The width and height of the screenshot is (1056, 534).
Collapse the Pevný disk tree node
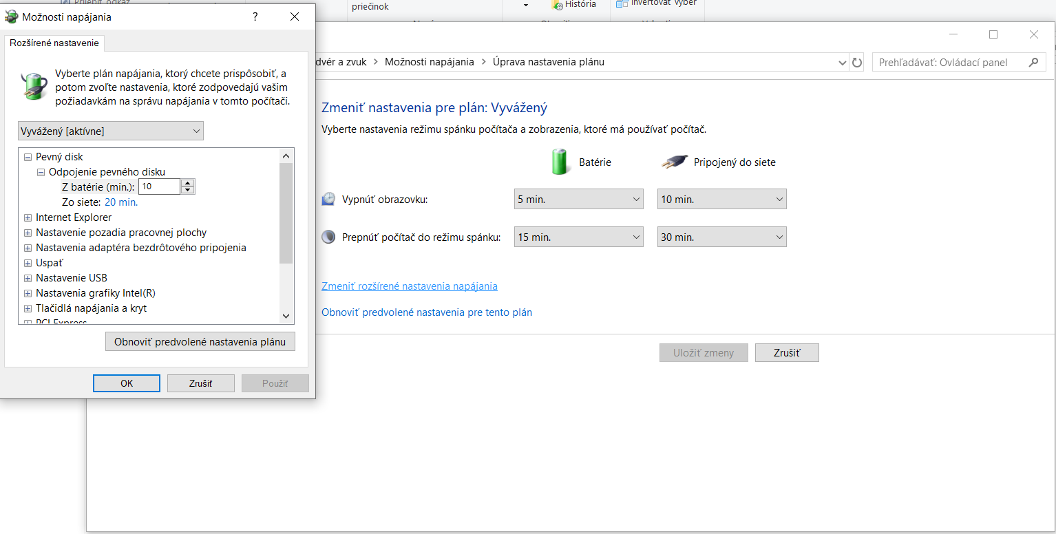coord(28,157)
